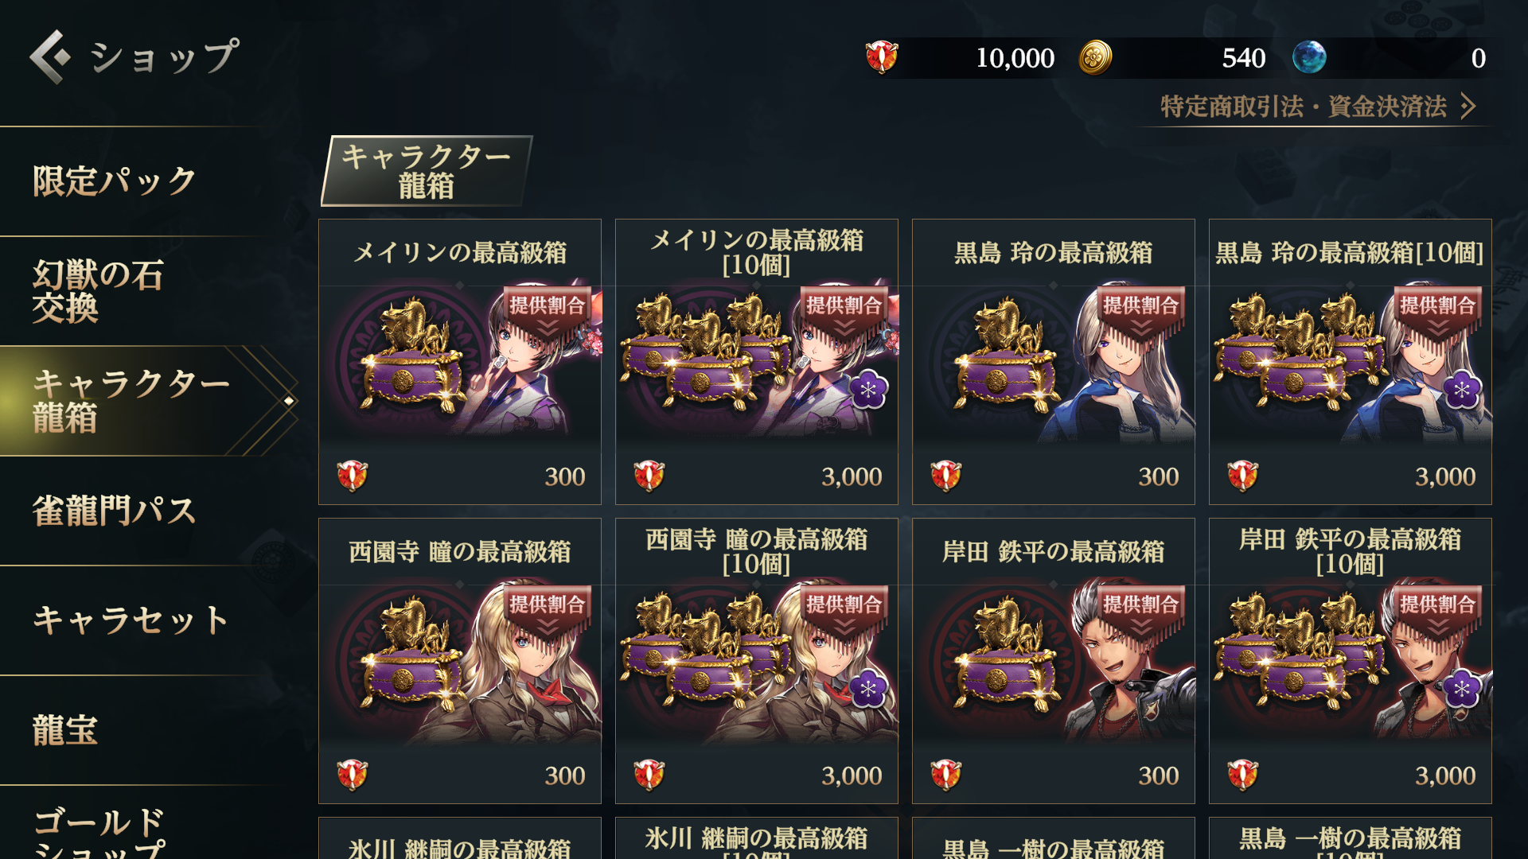Tap the gold coin currency icon
Viewport: 1528px width, 859px height.
coord(1095,57)
